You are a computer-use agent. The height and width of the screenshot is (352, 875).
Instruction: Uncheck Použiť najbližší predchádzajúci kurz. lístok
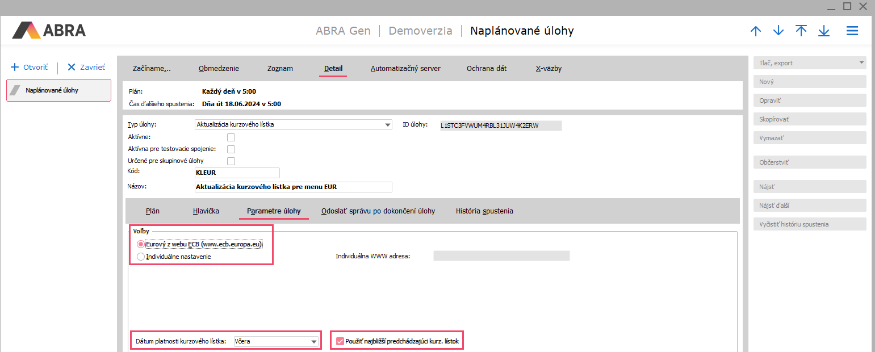click(340, 341)
